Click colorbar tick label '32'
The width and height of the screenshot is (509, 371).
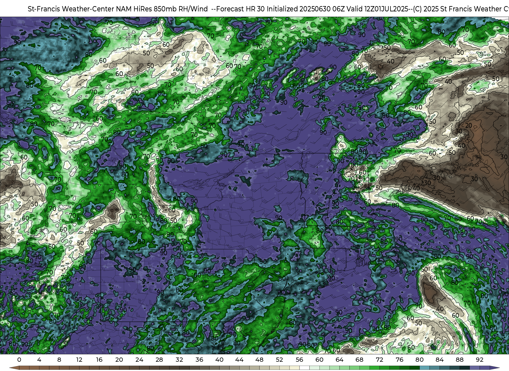point(179,360)
